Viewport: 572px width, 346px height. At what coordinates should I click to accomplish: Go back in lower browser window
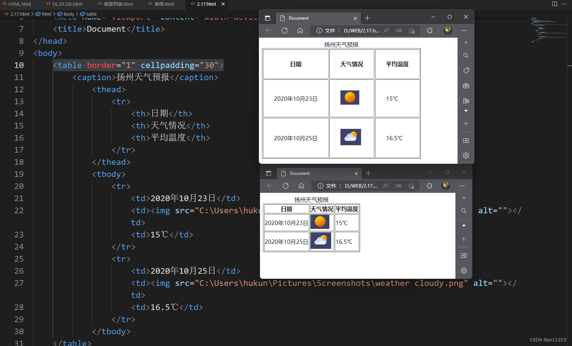[x=270, y=186]
